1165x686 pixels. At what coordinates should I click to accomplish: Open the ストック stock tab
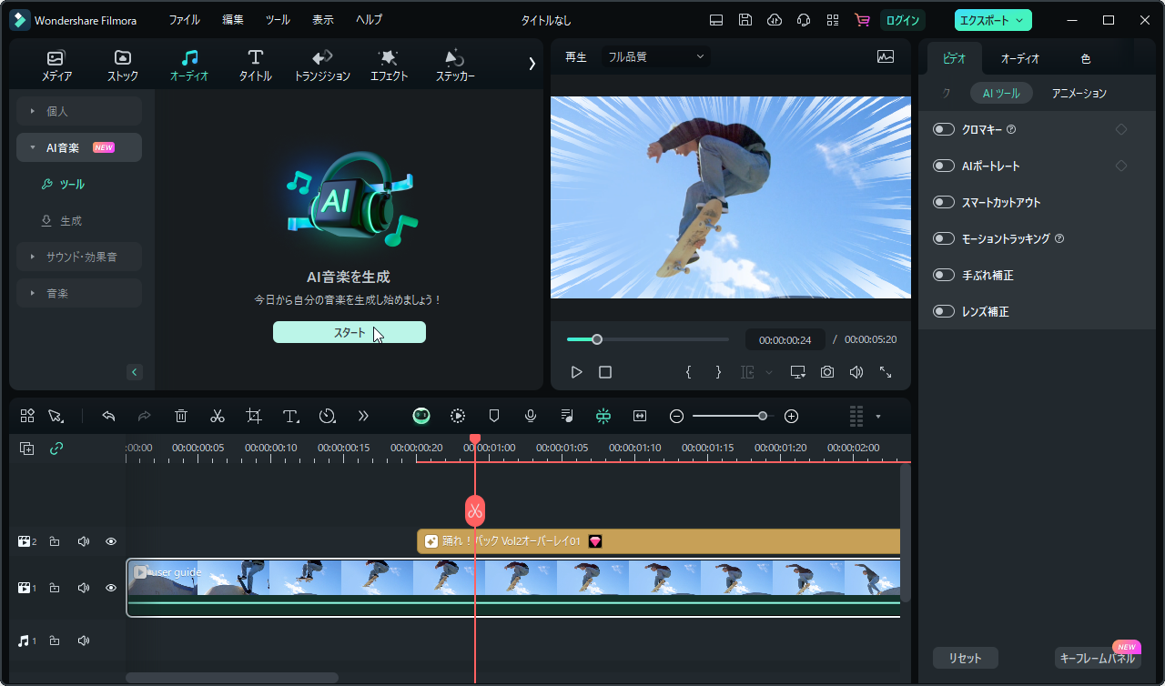[123, 66]
